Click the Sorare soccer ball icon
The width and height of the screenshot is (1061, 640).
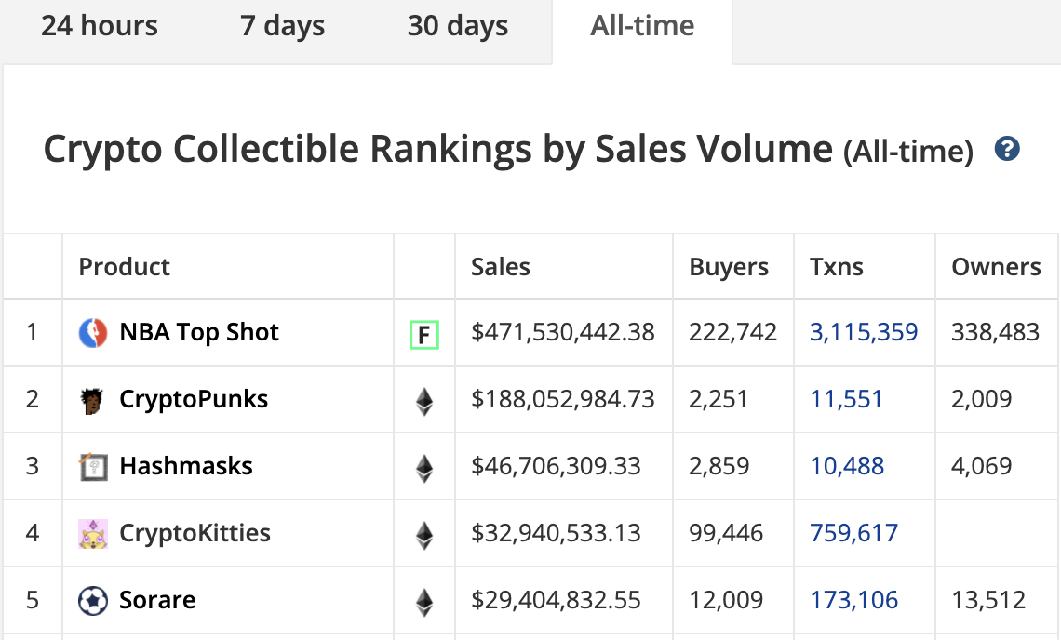pos(93,601)
